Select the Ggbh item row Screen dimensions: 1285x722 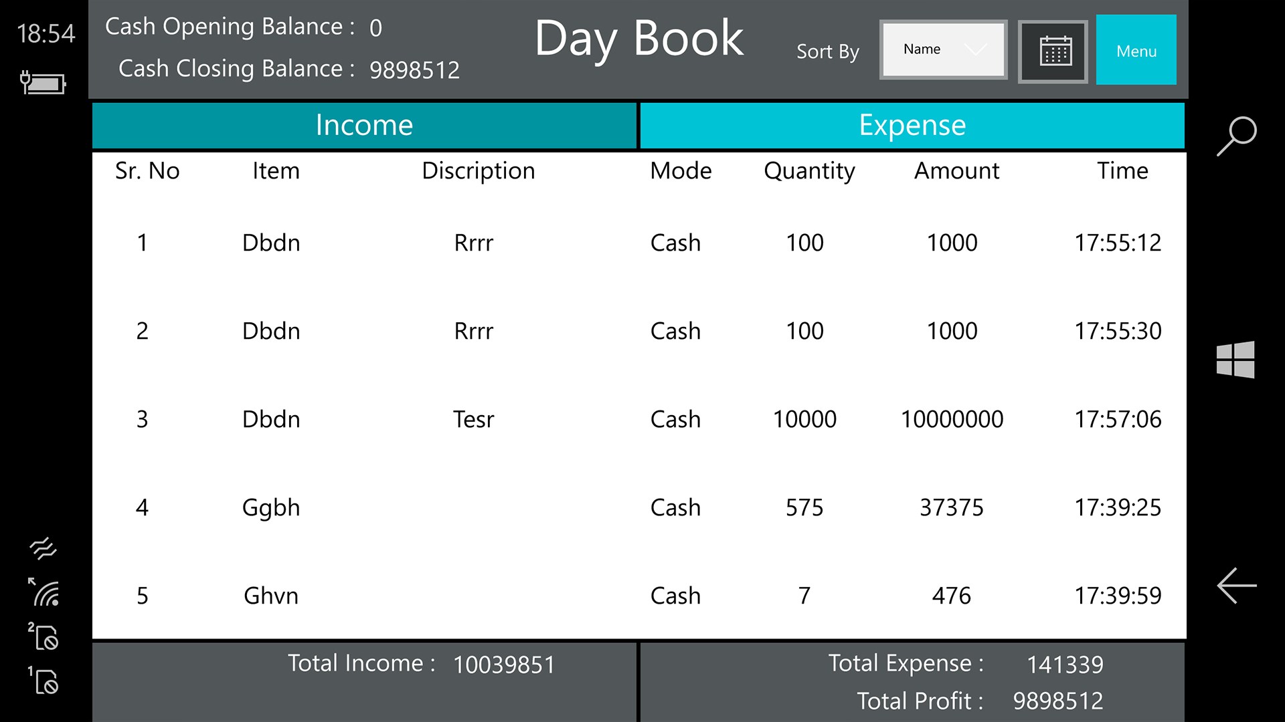pos(271,508)
